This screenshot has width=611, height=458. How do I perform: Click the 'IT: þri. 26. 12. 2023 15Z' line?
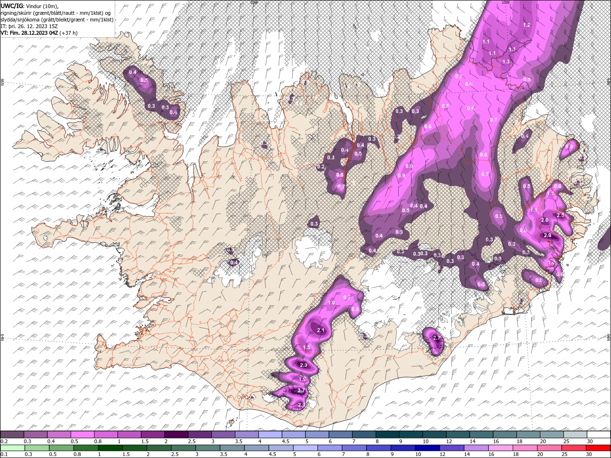pyautogui.click(x=29, y=26)
